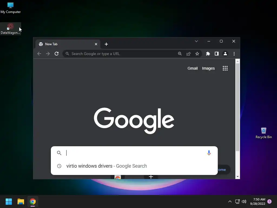Viewport: 277px width, 208px height.
Task: Select the Recycle Bin desktop icon
Action: (x=263, y=133)
